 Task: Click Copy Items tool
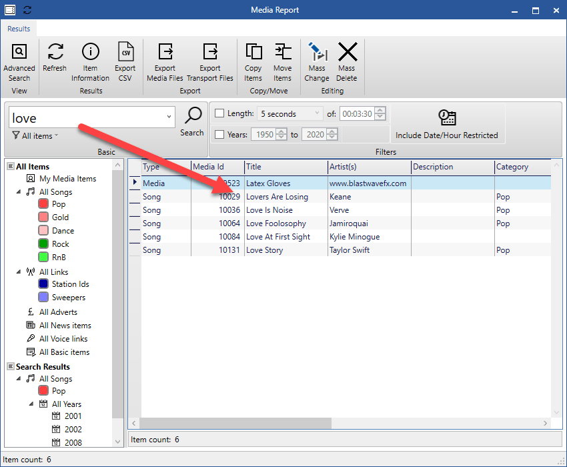point(253,63)
